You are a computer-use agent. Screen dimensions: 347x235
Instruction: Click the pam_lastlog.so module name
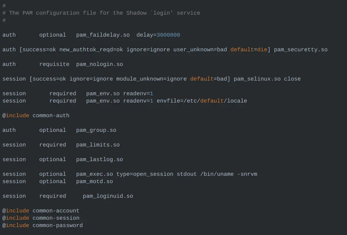100,160
